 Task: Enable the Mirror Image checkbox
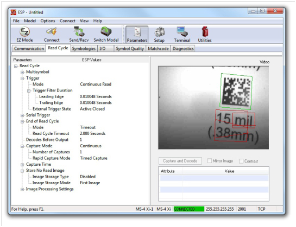209,161
